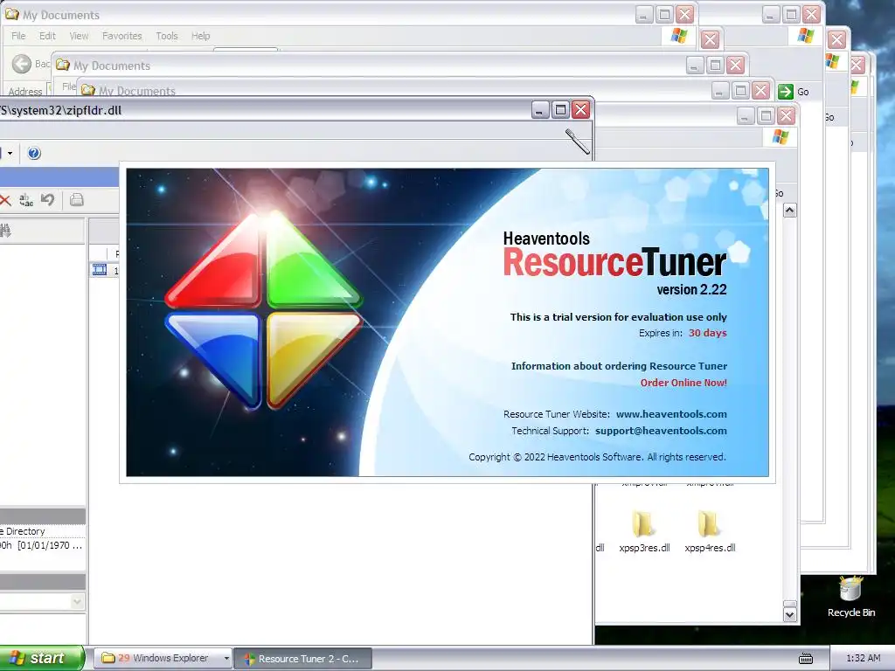This screenshot has height=671, width=895.
Task: Open the Help menu in My Documents
Action: tap(200, 36)
